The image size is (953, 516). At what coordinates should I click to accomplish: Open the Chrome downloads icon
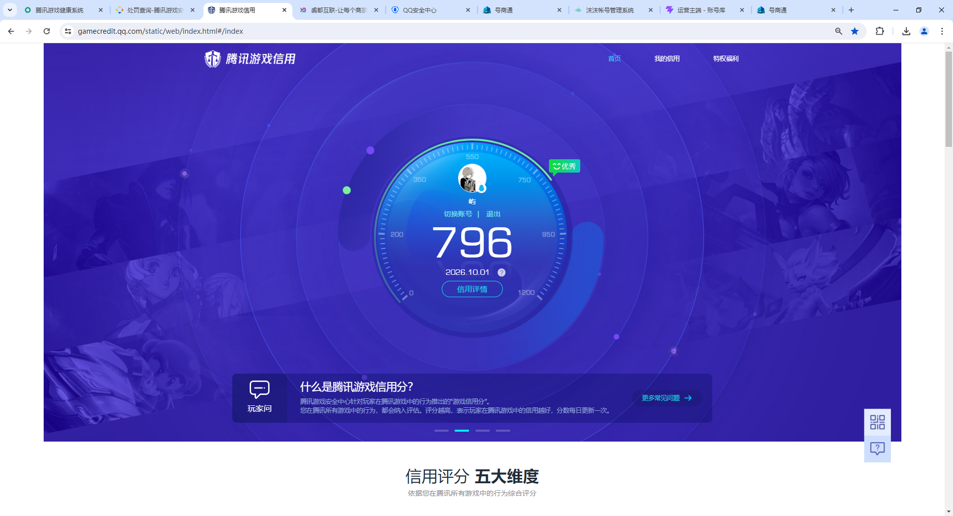(906, 31)
